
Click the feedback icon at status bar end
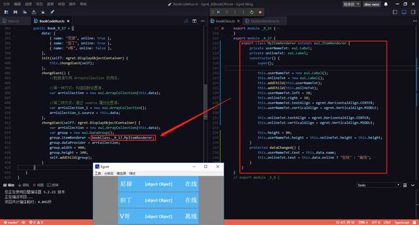[414, 222]
